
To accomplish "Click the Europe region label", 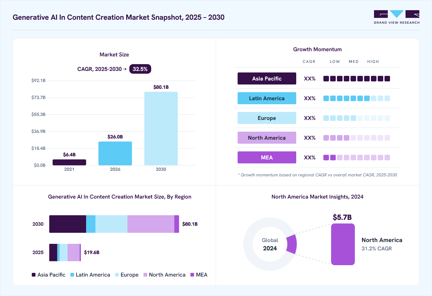I will [267, 118].
